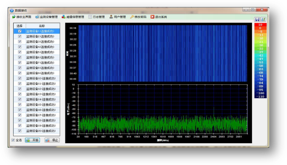Screen dimensions: 287x165
Task: Uncheck checkbox for 监测设备2
Action: [x=20, y=36]
